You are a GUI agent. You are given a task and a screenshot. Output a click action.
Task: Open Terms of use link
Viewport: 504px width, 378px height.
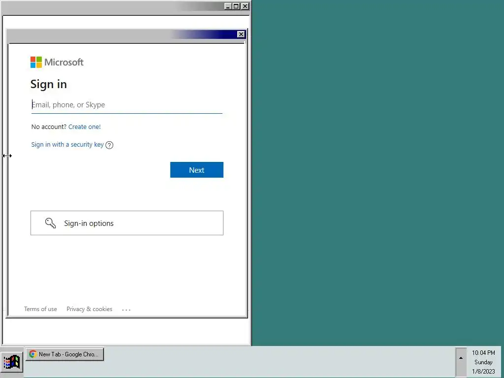[x=40, y=309]
